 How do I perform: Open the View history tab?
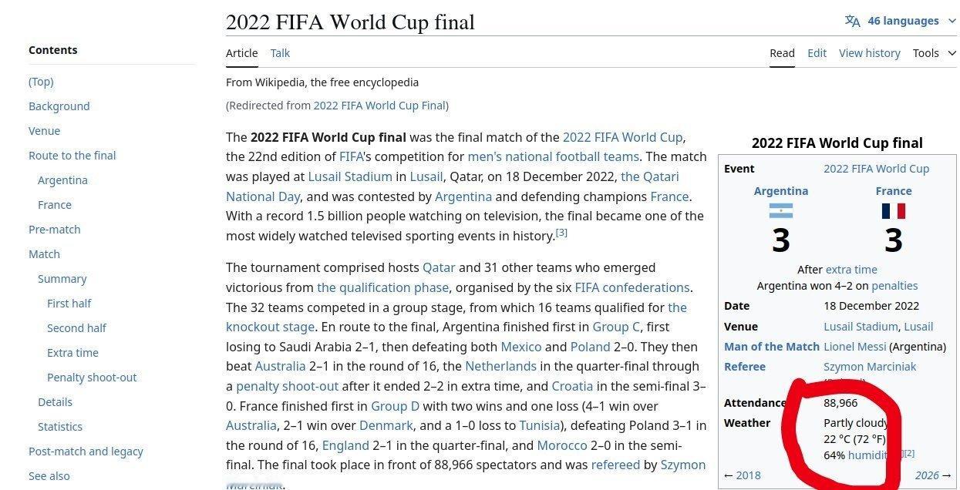pyautogui.click(x=869, y=53)
